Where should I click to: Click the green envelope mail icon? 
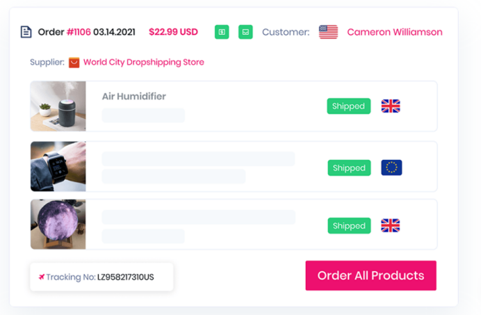click(x=245, y=32)
